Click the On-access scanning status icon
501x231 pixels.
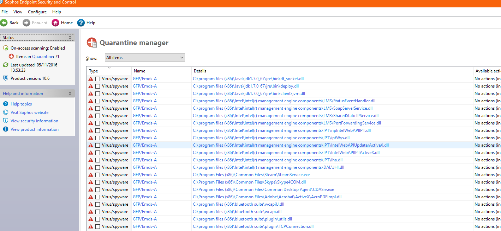click(x=6, y=48)
